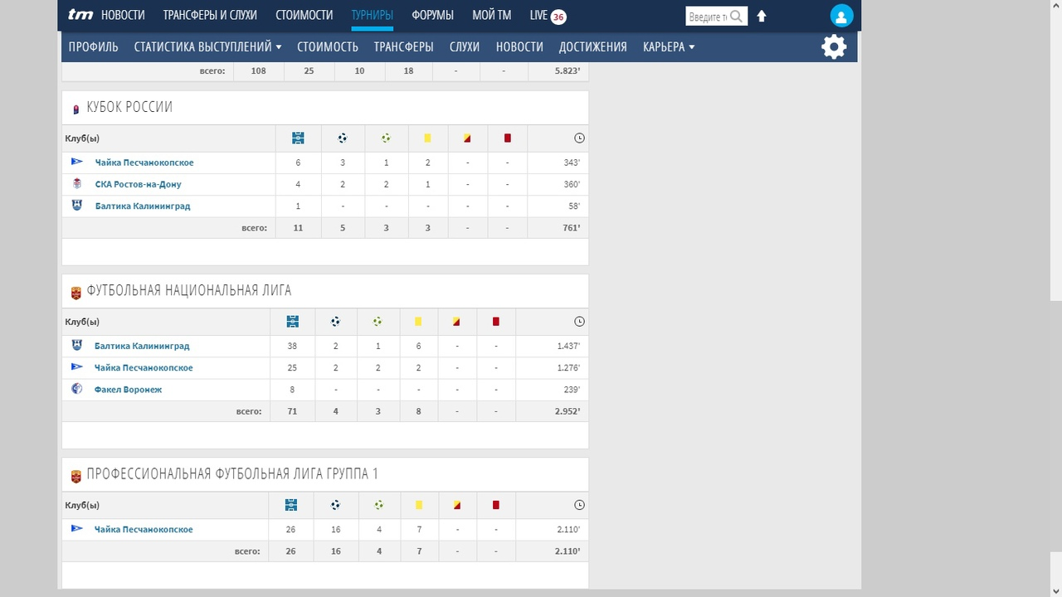Switch to the Достижения tab
The width and height of the screenshot is (1062, 597).
pos(592,47)
